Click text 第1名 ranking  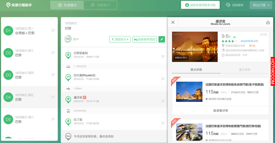coord(252,46)
